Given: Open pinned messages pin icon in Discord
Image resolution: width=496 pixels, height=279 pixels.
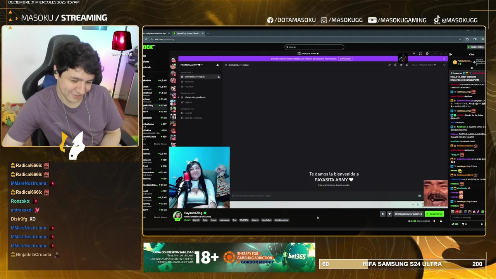Looking at the screenshot, I should point(401,65).
